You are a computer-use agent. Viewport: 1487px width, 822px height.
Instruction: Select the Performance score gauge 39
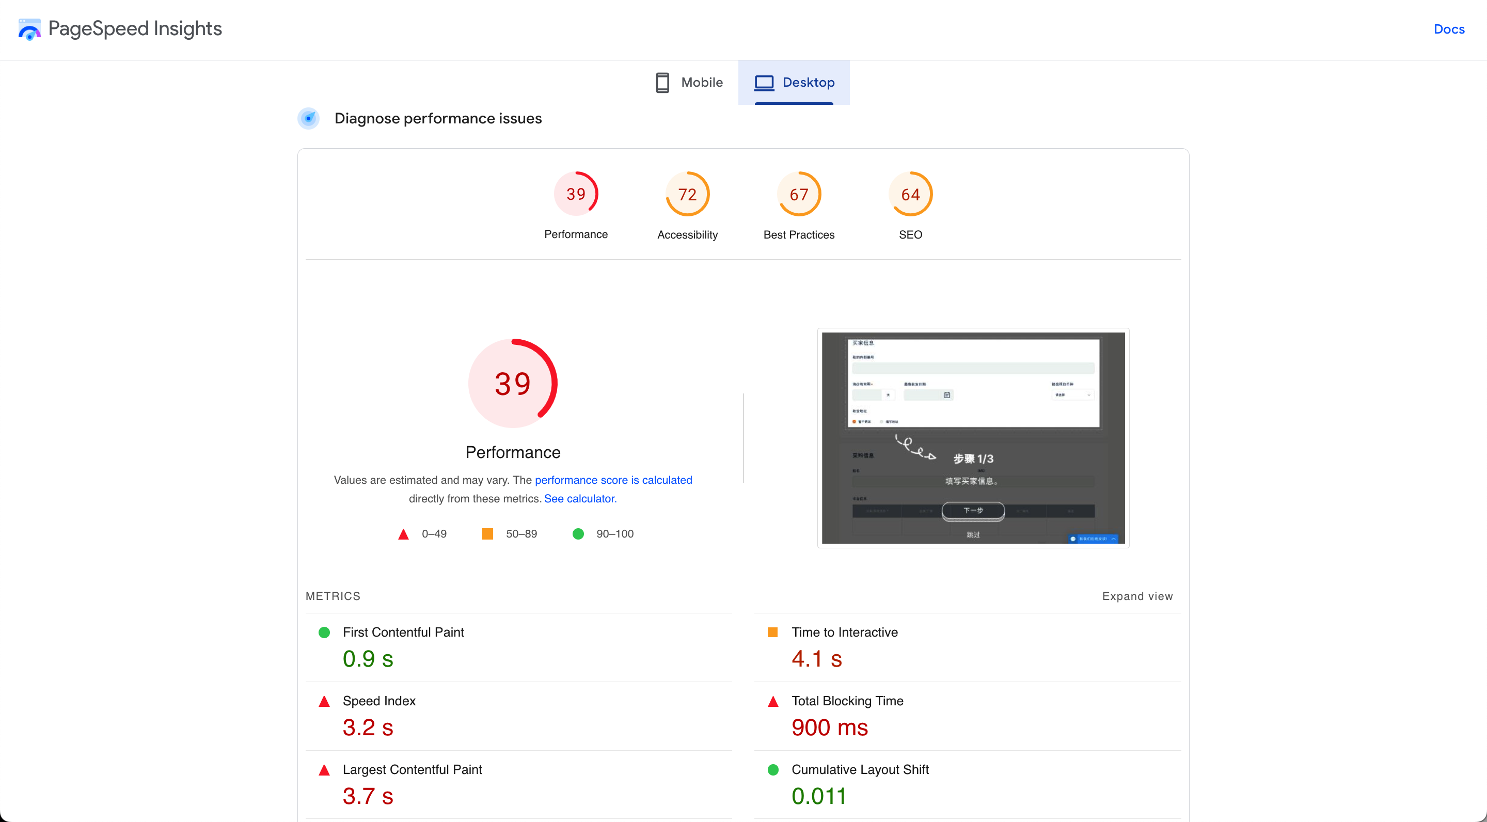[576, 194]
